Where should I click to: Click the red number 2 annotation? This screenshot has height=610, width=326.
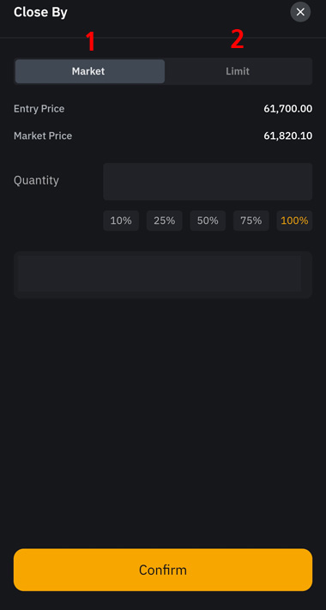tap(238, 39)
